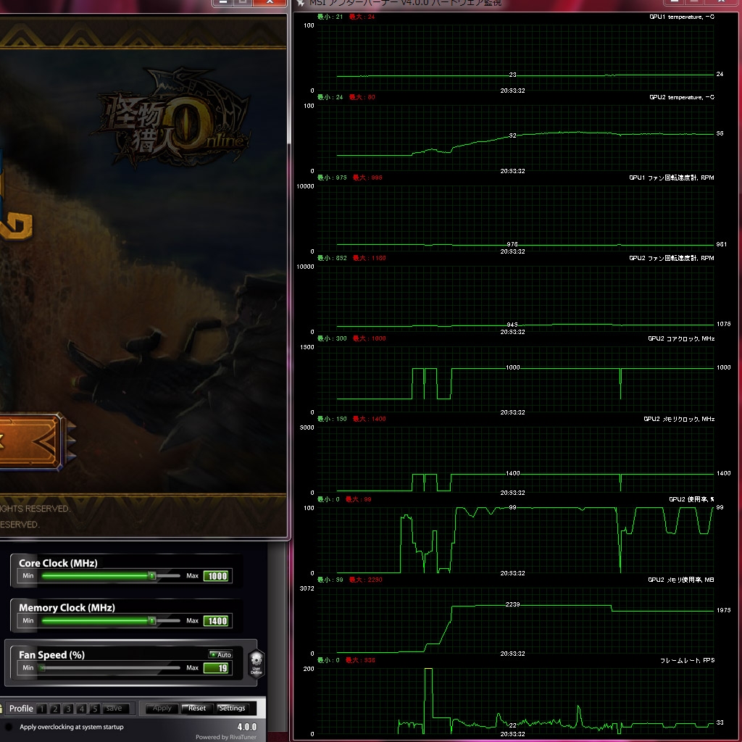Click current value 33 on framerate graph
This screenshot has width=742, height=742.
point(720,722)
